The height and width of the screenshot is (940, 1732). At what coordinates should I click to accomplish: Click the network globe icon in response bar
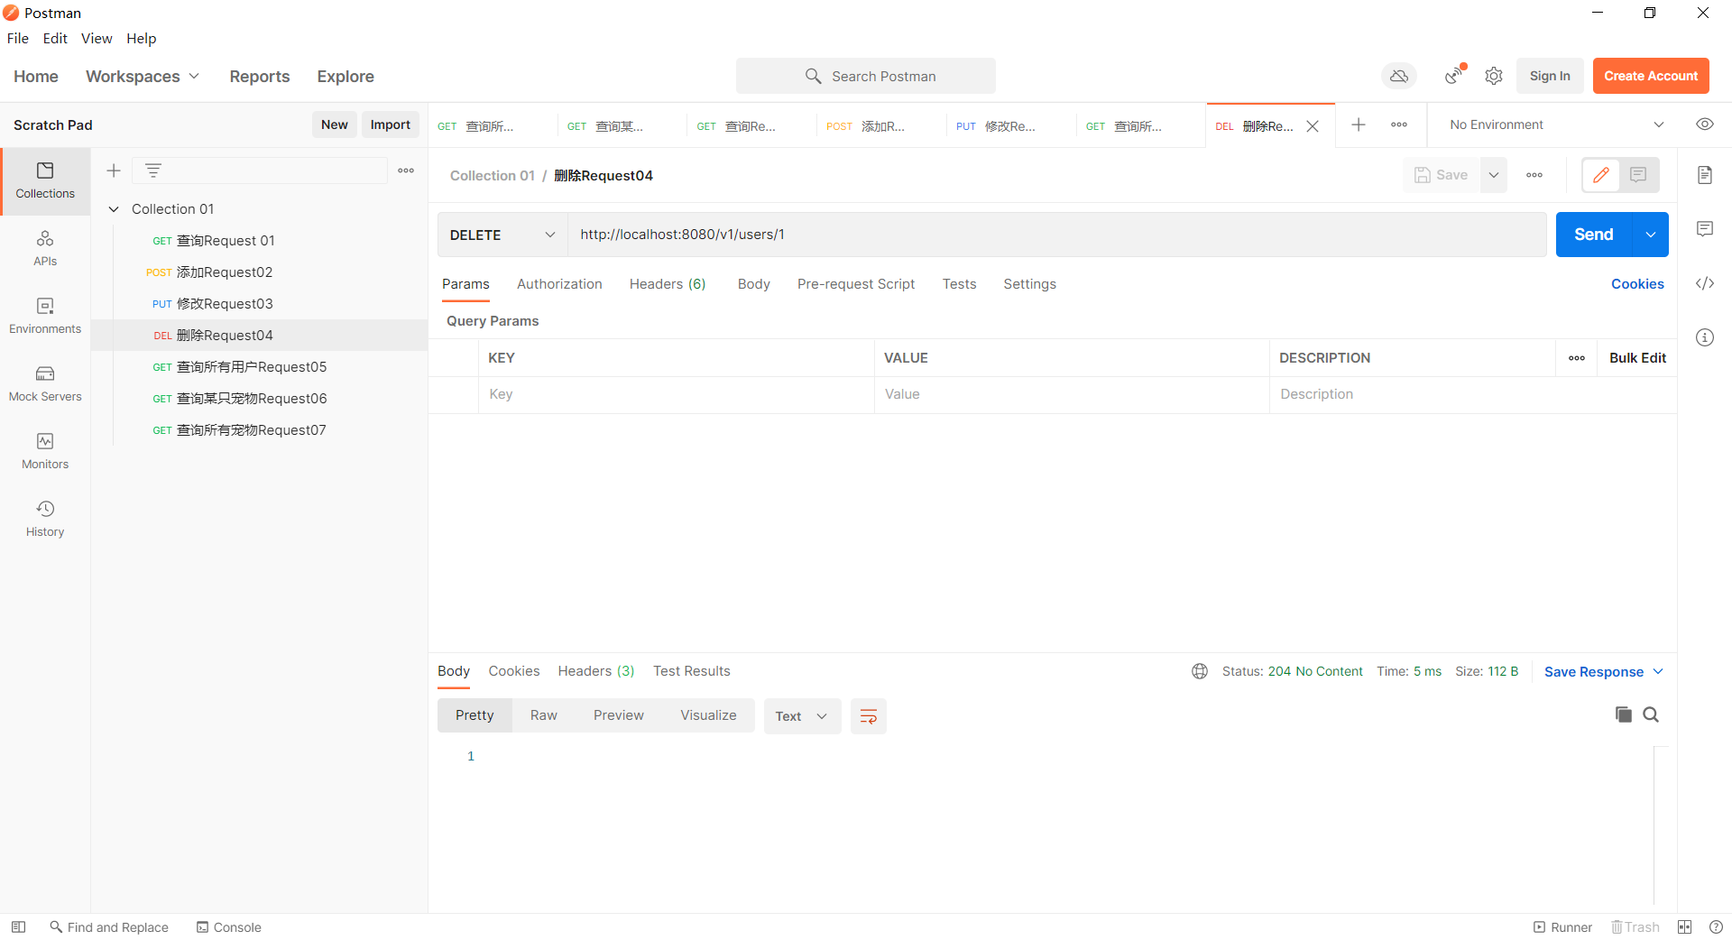tap(1200, 671)
